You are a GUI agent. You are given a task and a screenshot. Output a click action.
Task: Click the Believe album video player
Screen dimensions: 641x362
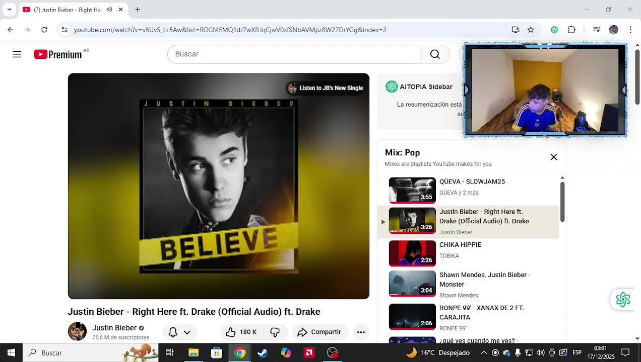coord(219,186)
